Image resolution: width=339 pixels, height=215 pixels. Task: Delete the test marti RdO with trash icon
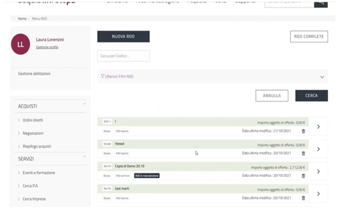(x=303, y=198)
